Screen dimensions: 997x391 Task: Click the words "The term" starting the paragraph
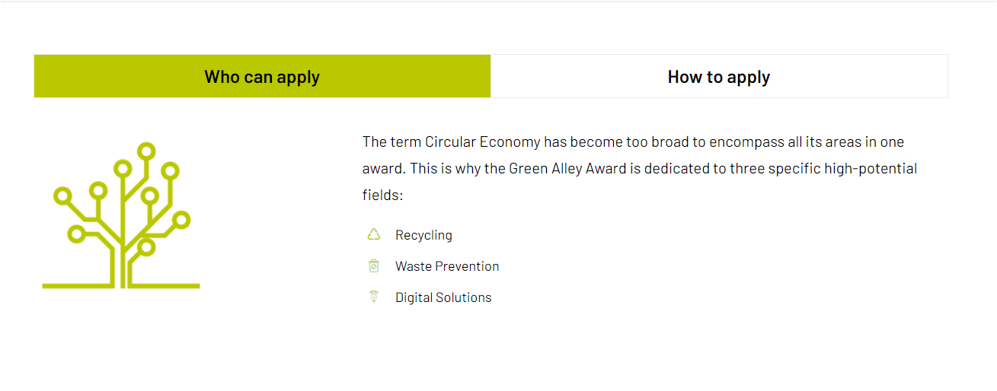coord(391,141)
